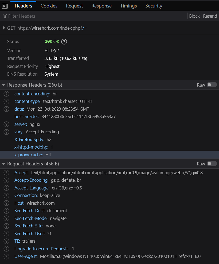Switch to the Cookies tab
The height and width of the screenshot is (264, 219).
[x=49, y=6]
